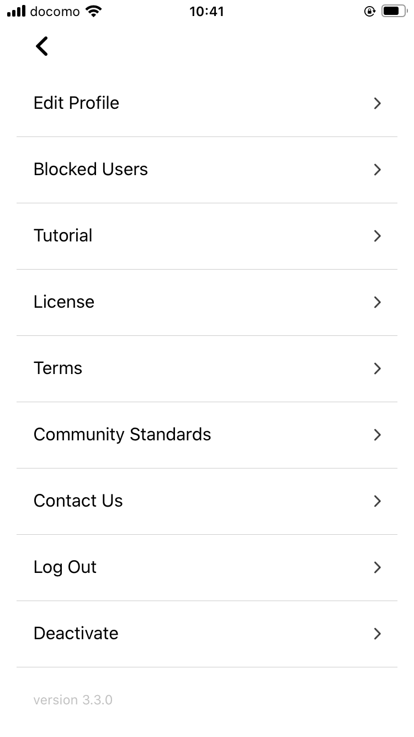Read the Community Standards
The height and width of the screenshot is (737, 414).
tap(207, 435)
